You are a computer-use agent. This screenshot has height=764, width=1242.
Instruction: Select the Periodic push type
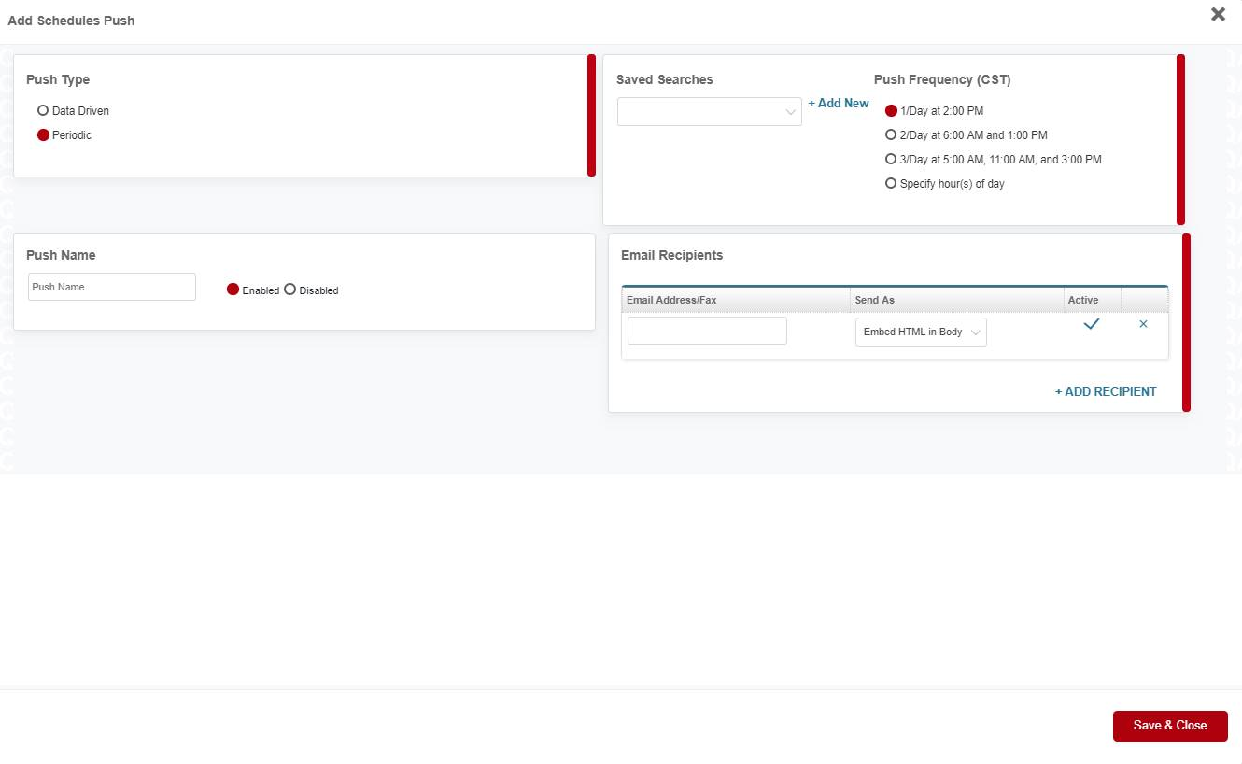43,135
